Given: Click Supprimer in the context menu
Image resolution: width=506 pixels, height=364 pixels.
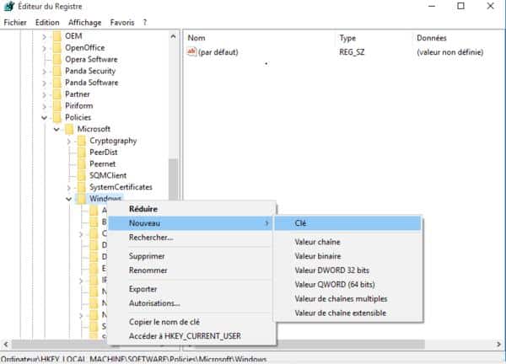Looking at the screenshot, I should pyautogui.click(x=147, y=256).
